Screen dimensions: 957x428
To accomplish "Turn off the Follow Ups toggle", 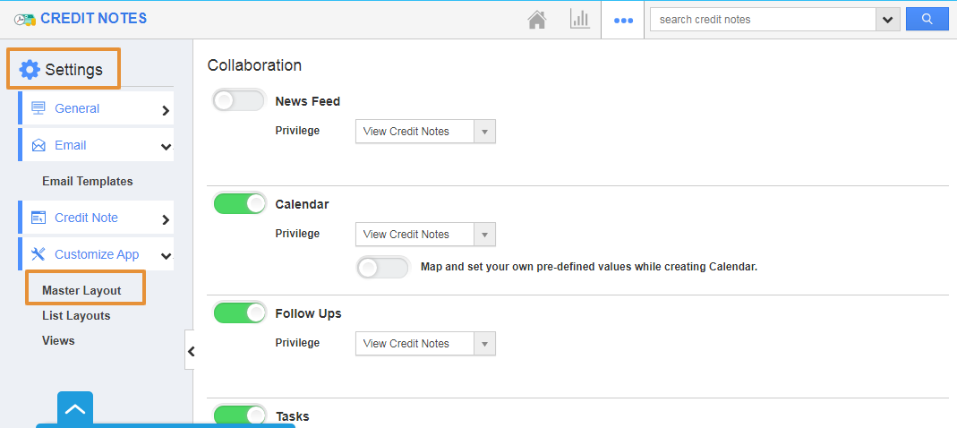I will pos(239,313).
